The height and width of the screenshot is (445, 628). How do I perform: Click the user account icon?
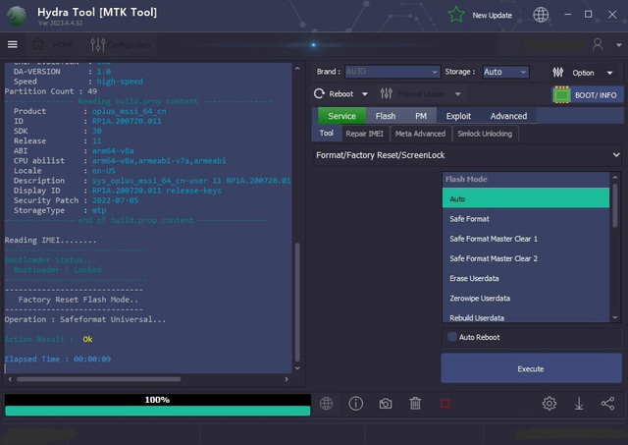click(598, 44)
